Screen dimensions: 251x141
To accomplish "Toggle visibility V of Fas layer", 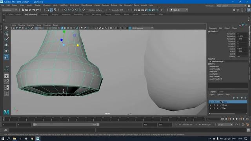I will pos(211,108).
